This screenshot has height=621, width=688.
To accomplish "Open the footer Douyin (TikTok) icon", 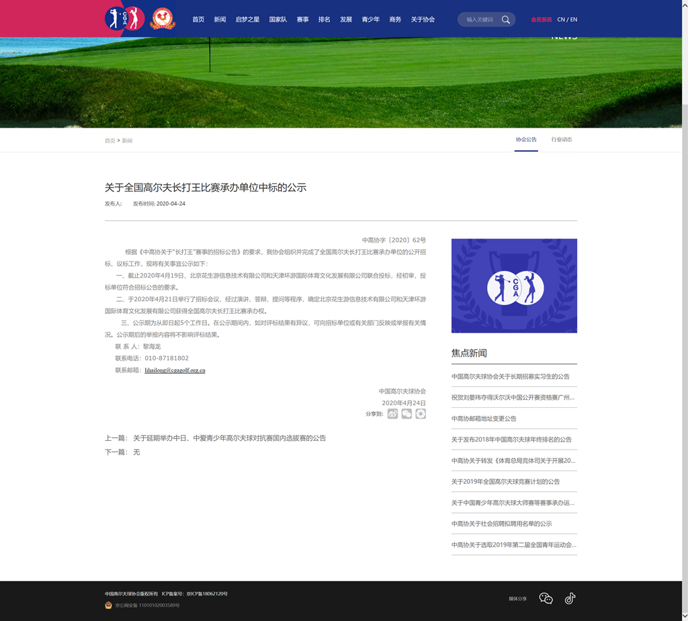I will 570,599.
